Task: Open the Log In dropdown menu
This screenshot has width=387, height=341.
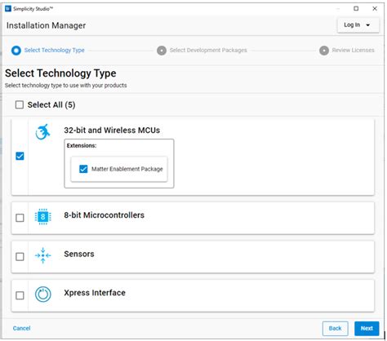Action: tap(358, 25)
